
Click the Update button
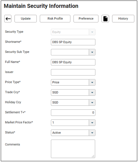26,19
